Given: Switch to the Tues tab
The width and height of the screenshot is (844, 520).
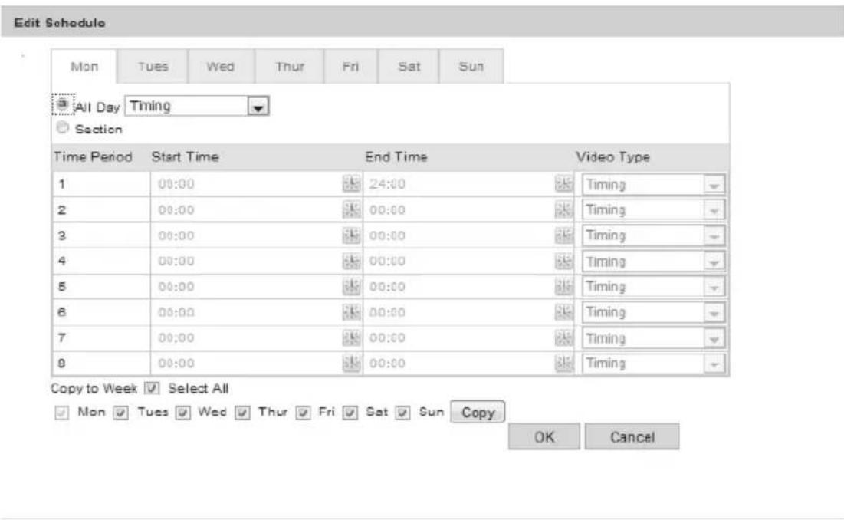Looking at the screenshot, I should [153, 67].
